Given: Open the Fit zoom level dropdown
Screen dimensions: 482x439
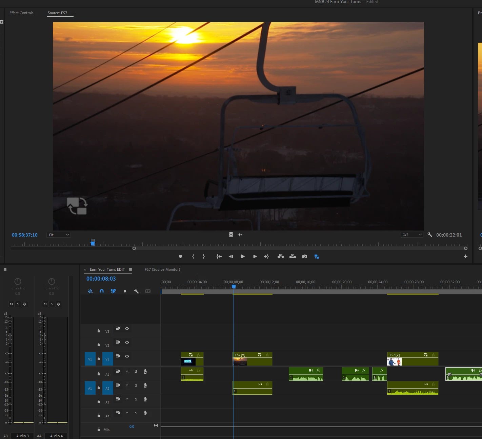Looking at the screenshot, I should [58, 235].
